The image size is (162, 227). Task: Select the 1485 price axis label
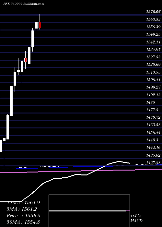click(151, 102)
